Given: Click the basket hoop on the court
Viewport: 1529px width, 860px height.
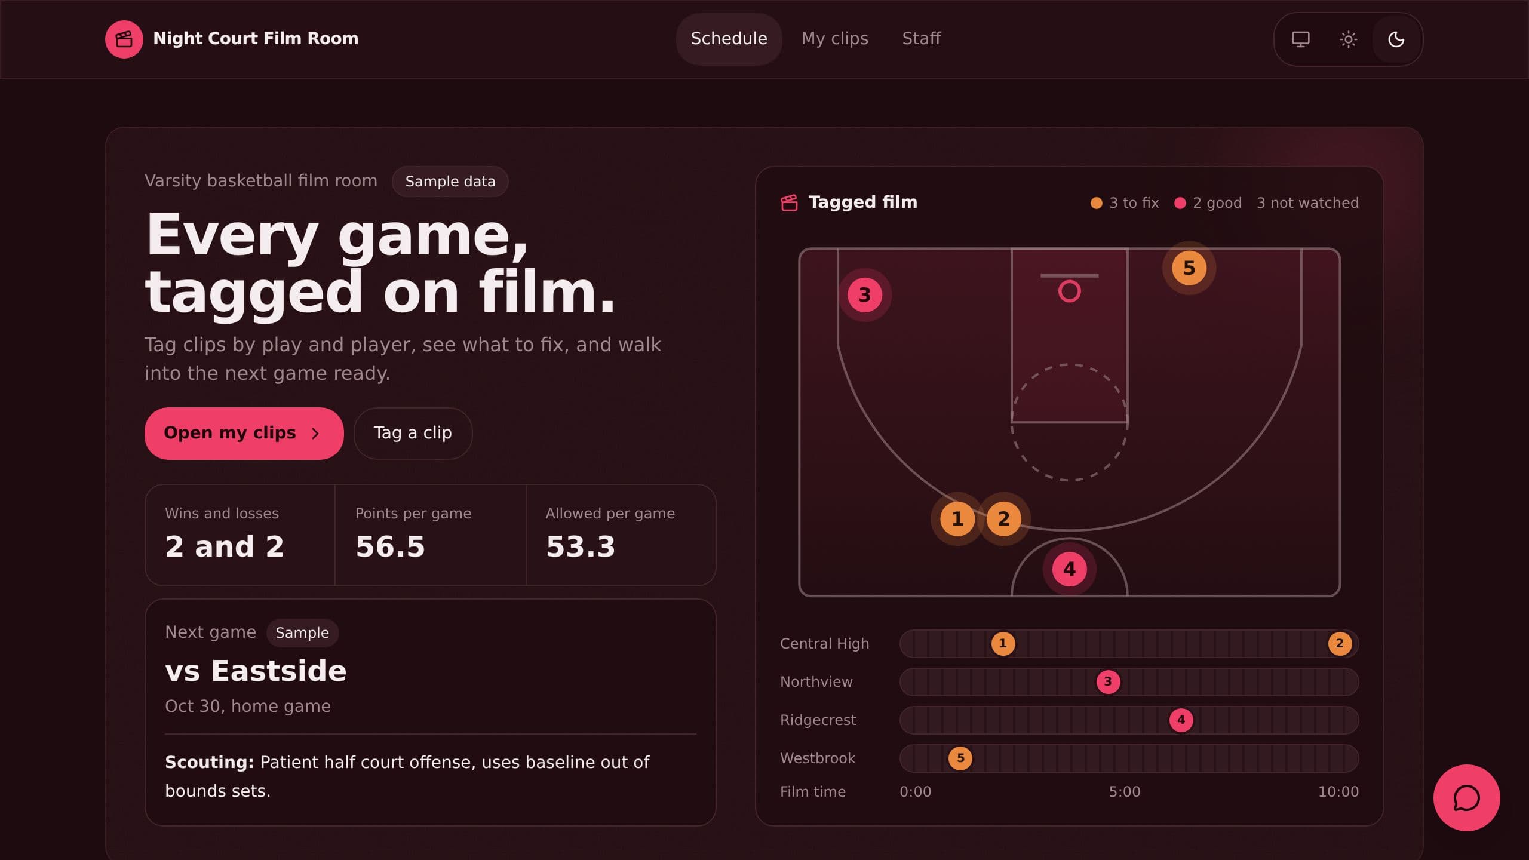Looking at the screenshot, I should [x=1069, y=291].
